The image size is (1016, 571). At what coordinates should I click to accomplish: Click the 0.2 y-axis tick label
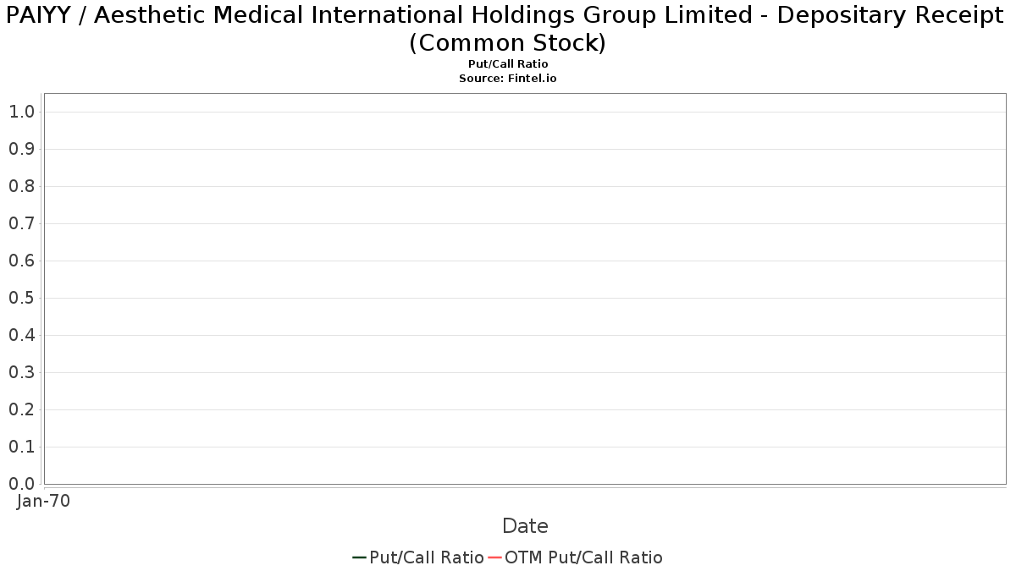[21, 409]
